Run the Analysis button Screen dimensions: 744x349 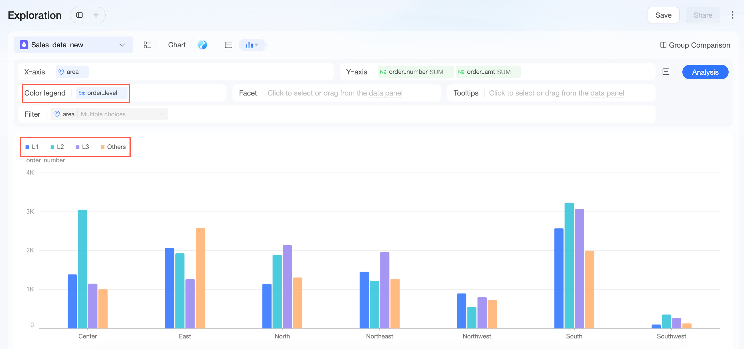point(705,72)
